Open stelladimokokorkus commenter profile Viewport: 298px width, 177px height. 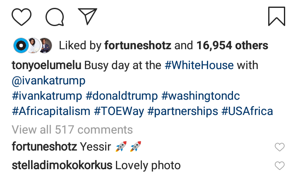62,166
